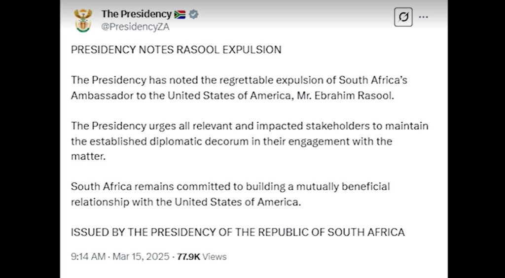The width and height of the screenshot is (505, 278).
Task: Click the line starting relationship with the United States
Action: [x=185, y=202]
